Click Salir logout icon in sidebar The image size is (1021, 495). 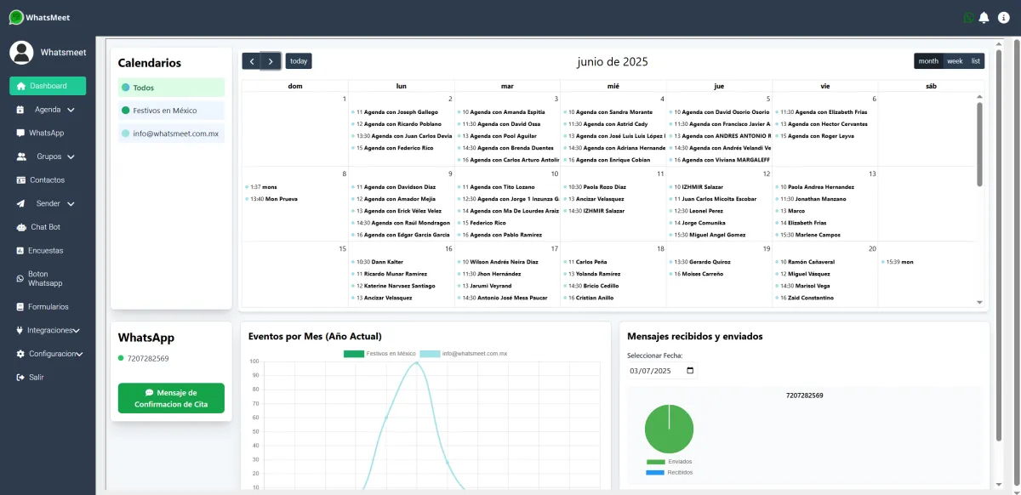(20, 377)
